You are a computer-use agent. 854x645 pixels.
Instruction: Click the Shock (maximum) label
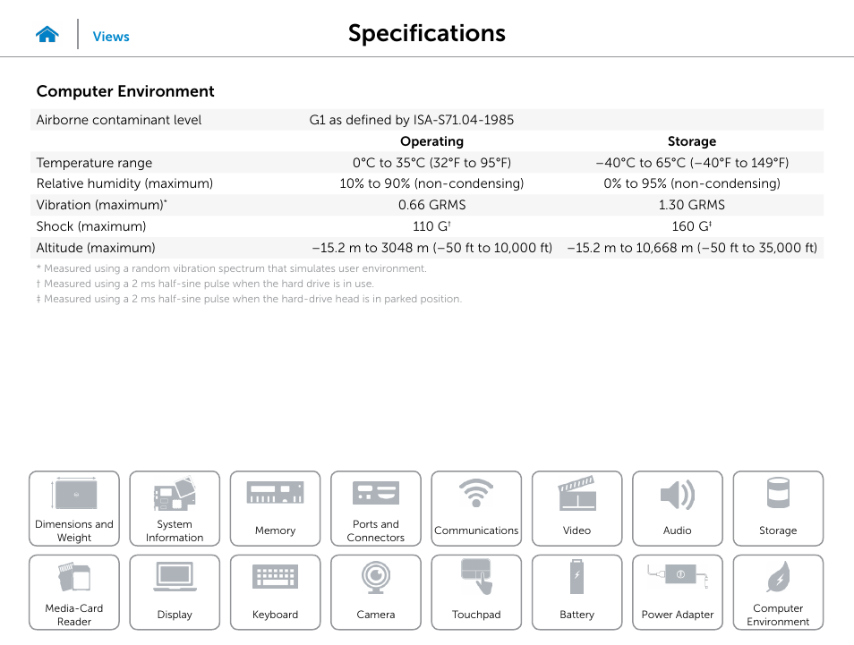coord(91,226)
